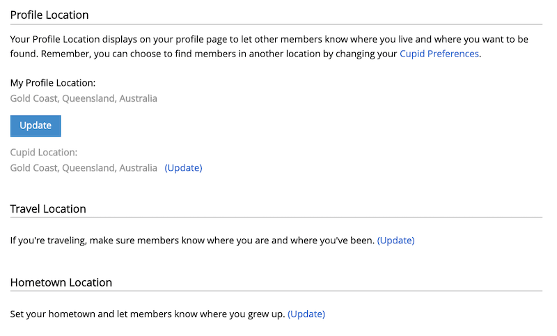The width and height of the screenshot is (557, 336).
Task: Update your Hometown Location
Action: click(x=306, y=314)
